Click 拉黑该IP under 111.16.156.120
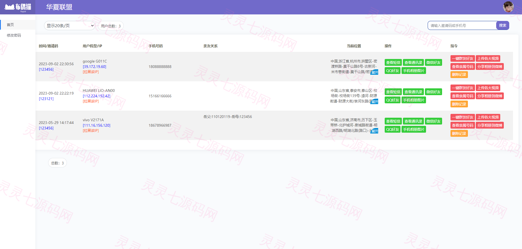522x249 pixels. click(91, 130)
